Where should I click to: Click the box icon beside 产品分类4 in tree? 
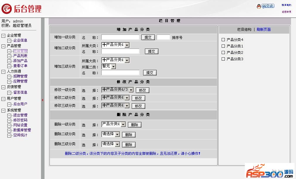pos(223,40)
